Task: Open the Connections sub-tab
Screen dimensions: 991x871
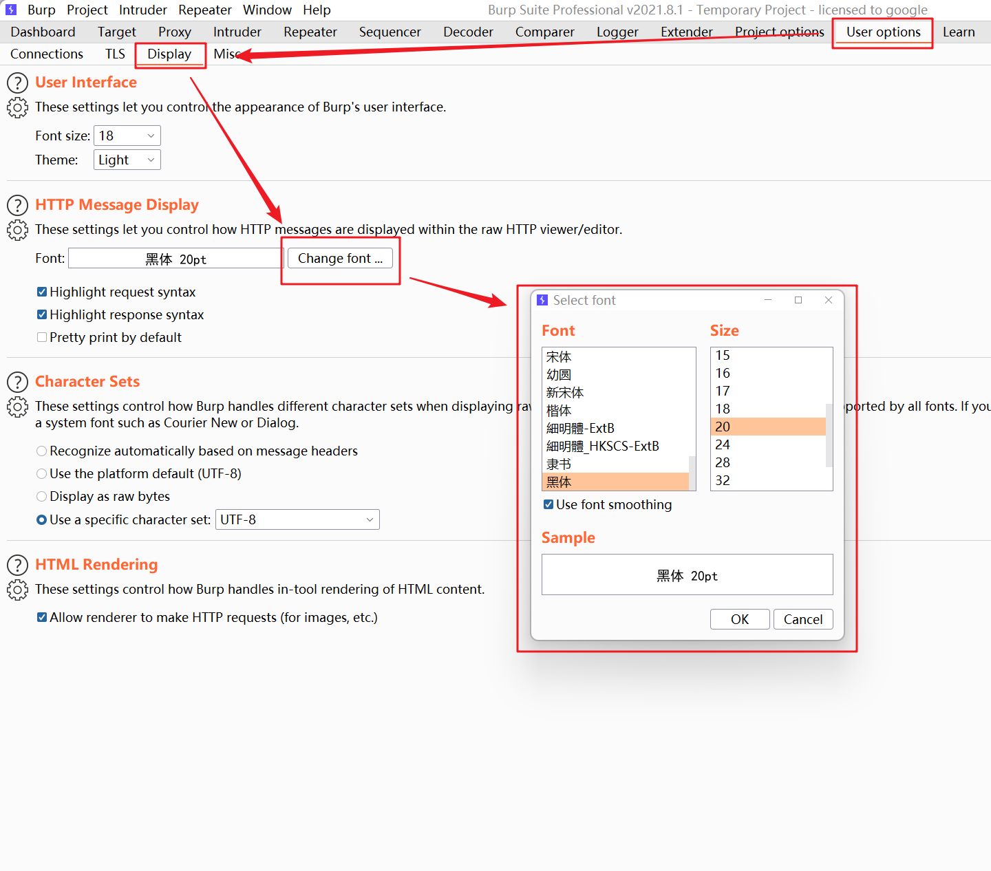Action: (x=47, y=54)
